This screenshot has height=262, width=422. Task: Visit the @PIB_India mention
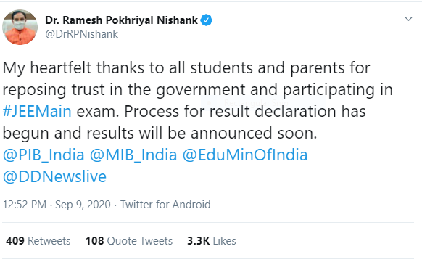tap(44, 155)
